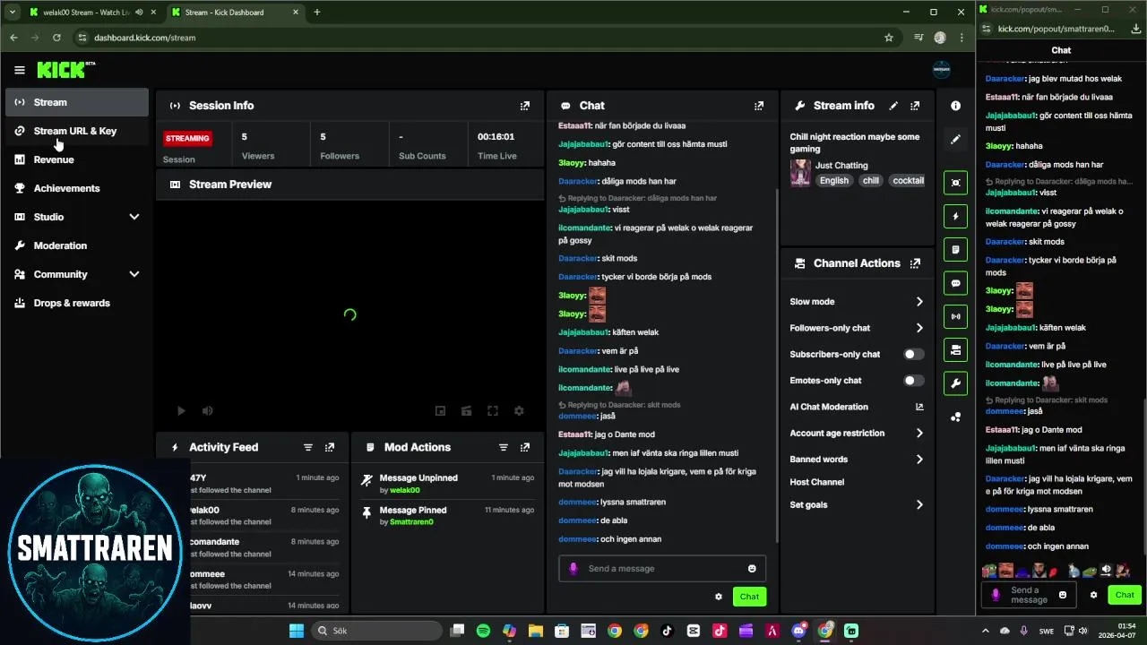Enable Subscribers-only chat switch
The image size is (1147, 645).
pos(914,355)
